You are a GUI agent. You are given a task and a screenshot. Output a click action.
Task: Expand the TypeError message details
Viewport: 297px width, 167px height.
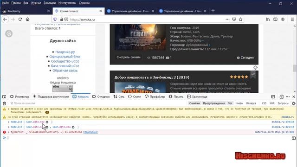[x=9, y=132]
